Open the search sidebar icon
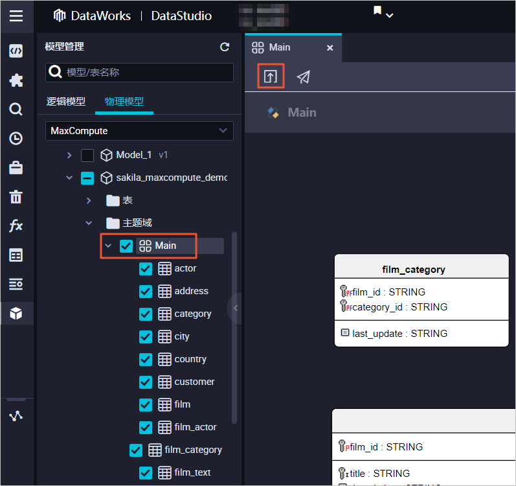Screen dimensions: 516x486 16,109
